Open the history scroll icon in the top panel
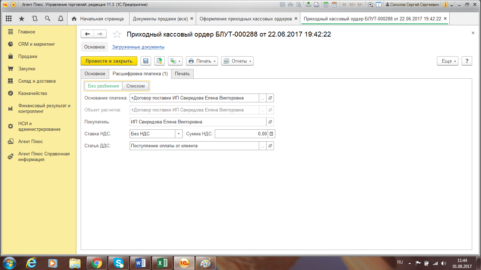 tap(35, 19)
